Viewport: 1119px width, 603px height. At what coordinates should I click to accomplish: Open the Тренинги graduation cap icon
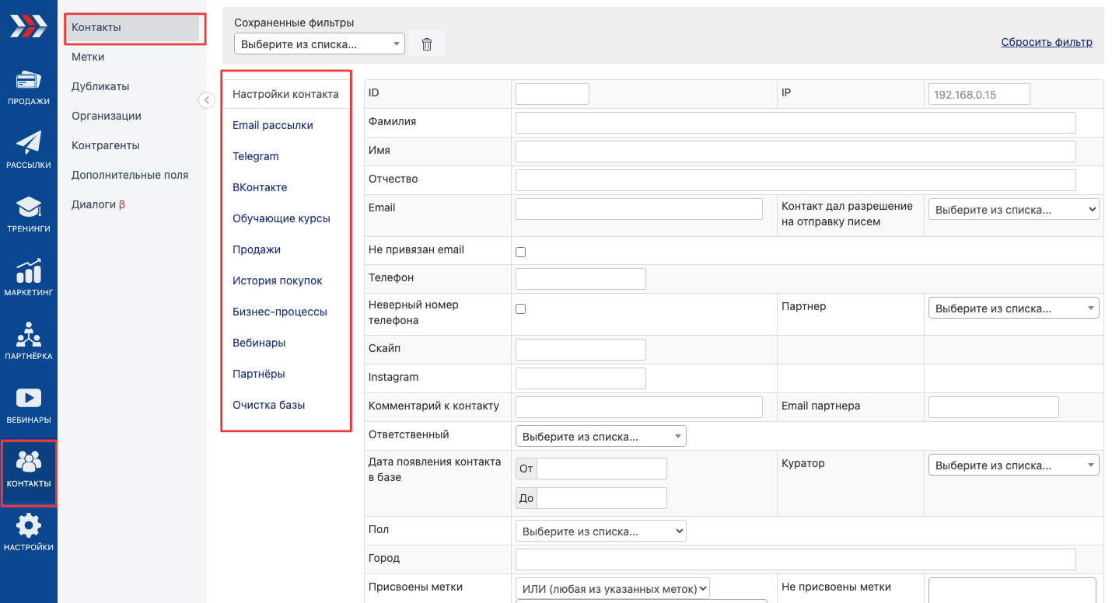pyautogui.click(x=29, y=207)
